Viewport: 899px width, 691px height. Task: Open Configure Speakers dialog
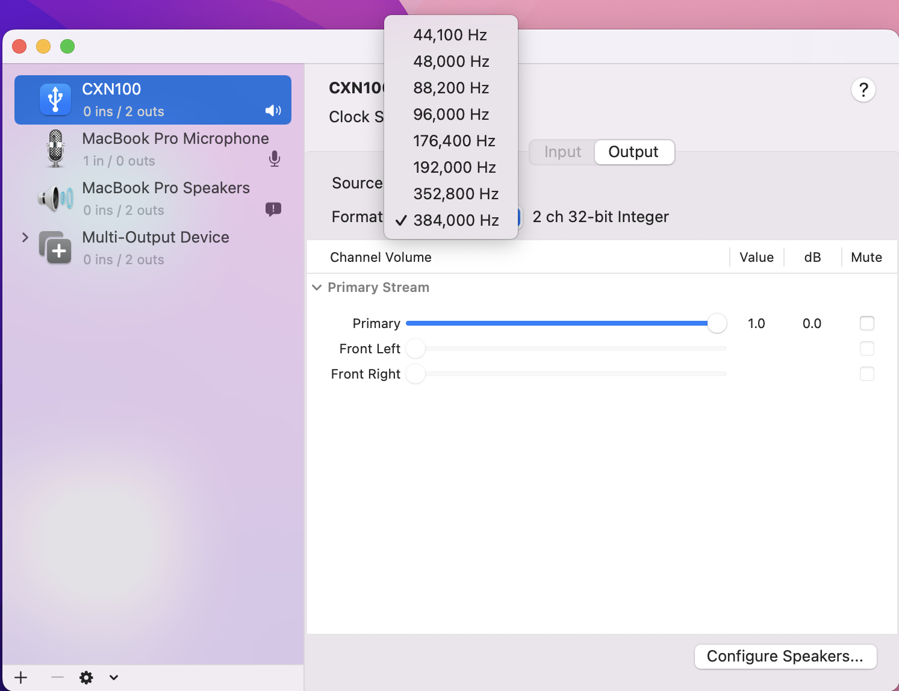click(x=786, y=656)
